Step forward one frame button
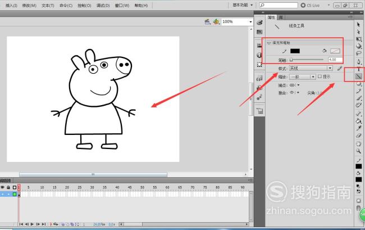This screenshot has width=365, height=230. pyautogui.click(x=38, y=224)
